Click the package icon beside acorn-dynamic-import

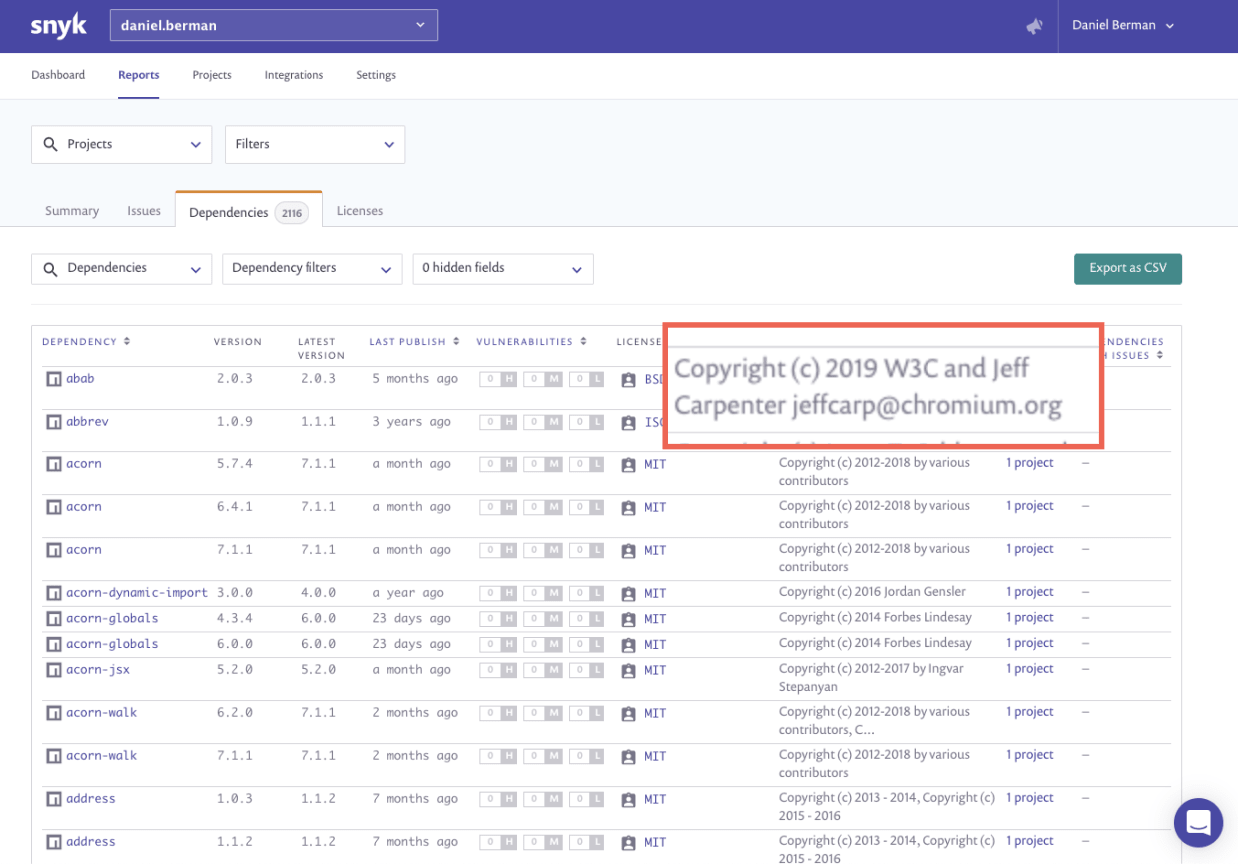point(53,593)
